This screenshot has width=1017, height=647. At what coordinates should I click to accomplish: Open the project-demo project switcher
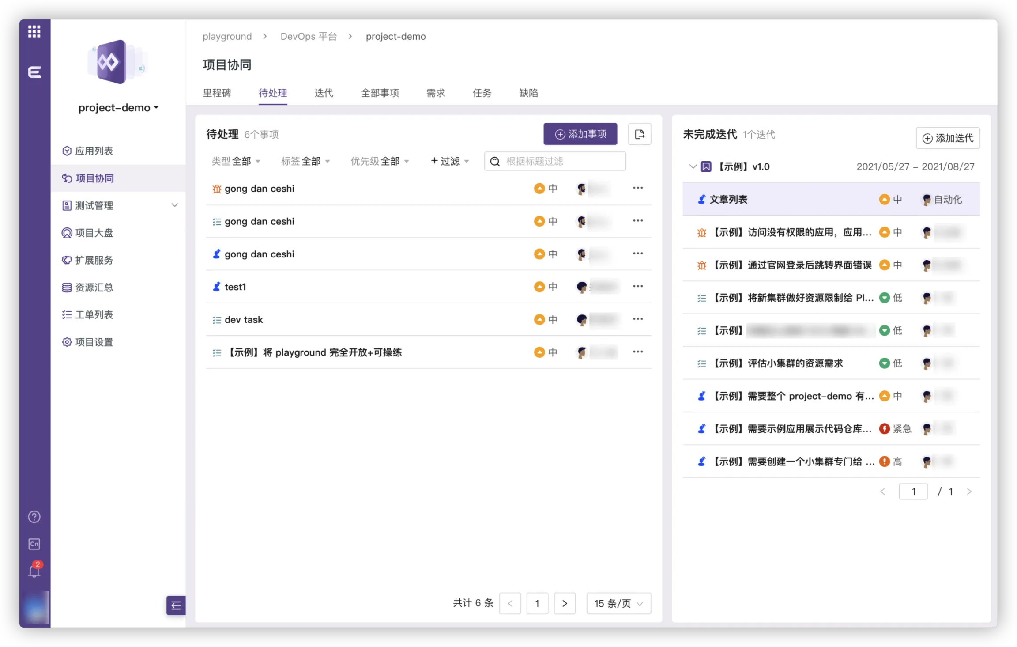coord(118,108)
